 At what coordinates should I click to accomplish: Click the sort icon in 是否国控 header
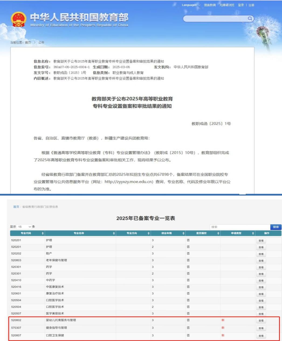tap(218, 233)
